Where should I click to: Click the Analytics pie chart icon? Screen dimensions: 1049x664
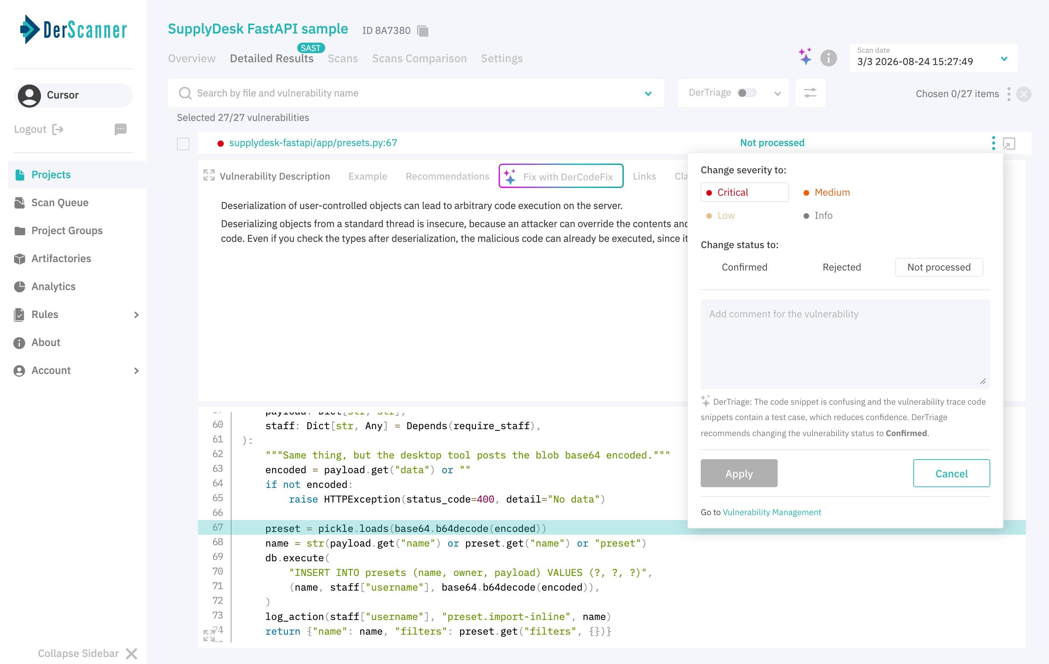20,287
